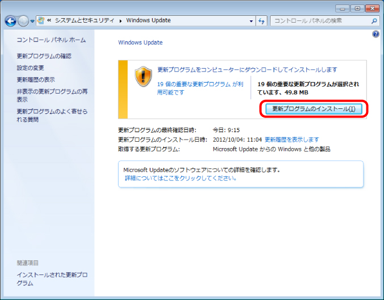This screenshot has width=384, height=300.
Task: Open 19 個の重要な更新プログラム link
Action: pyautogui.click(x=200, y=88)
